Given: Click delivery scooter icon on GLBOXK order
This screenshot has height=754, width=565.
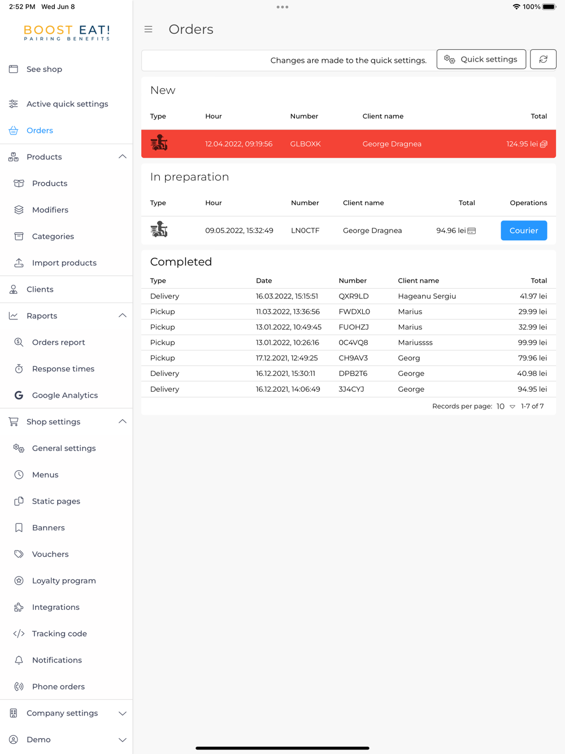Looking at the screenshot, I should (x=159, y=143).
